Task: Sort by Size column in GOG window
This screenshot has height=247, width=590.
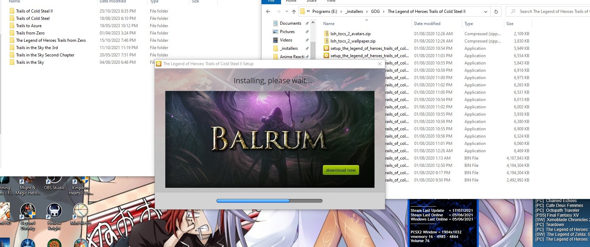Action: 510,24
